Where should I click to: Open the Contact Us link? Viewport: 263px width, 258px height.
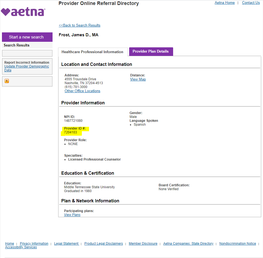coord(251,3)
